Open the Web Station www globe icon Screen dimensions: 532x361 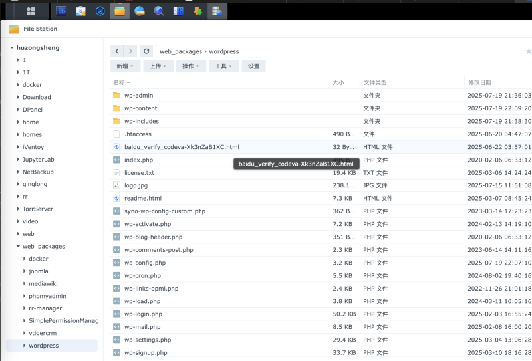click(140, 11)
